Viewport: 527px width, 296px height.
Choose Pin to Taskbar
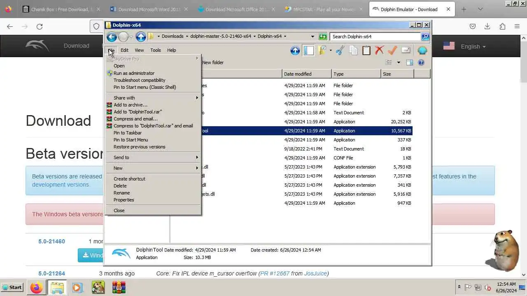pos(153,133)
